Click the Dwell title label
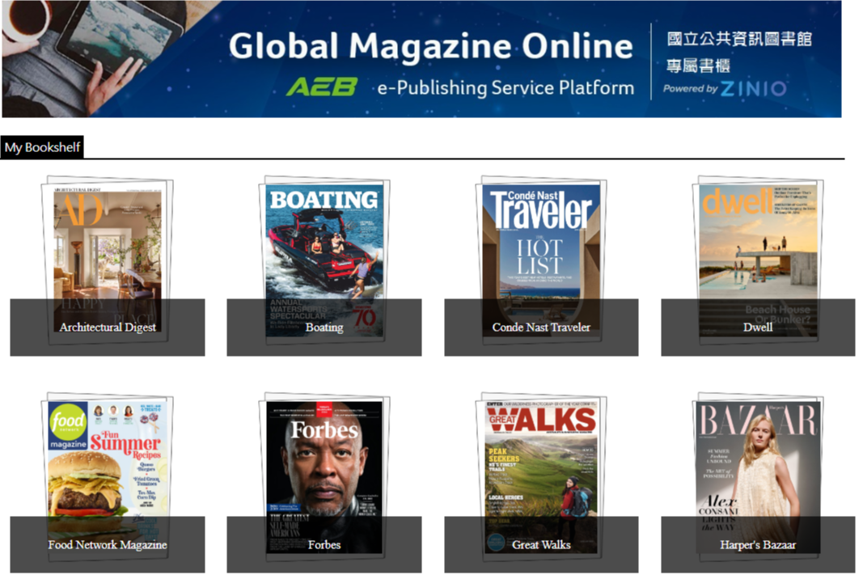Screen dimensions: 863x575 (758, 328)
